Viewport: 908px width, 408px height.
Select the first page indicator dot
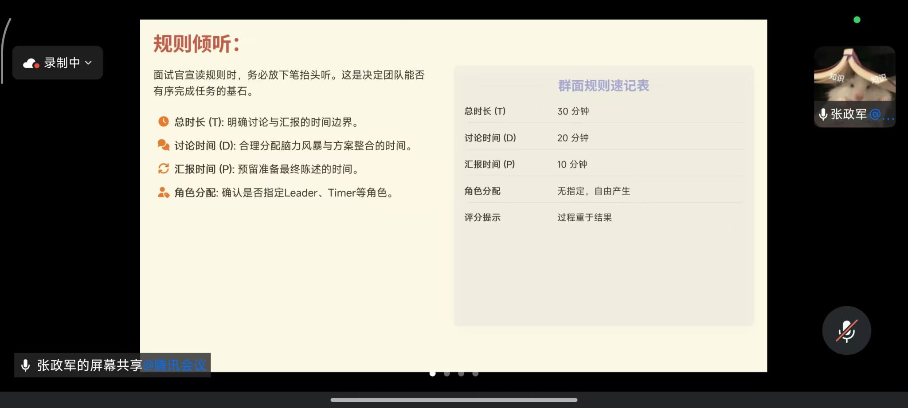click(433, 374)
